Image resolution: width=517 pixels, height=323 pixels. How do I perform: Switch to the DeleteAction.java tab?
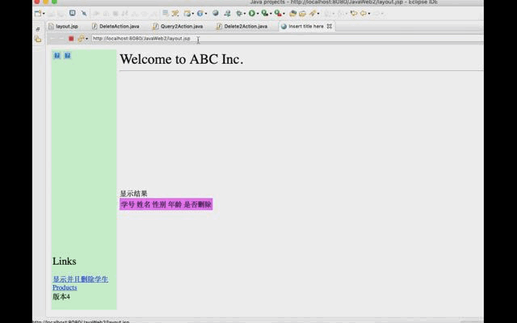(116, 26)
